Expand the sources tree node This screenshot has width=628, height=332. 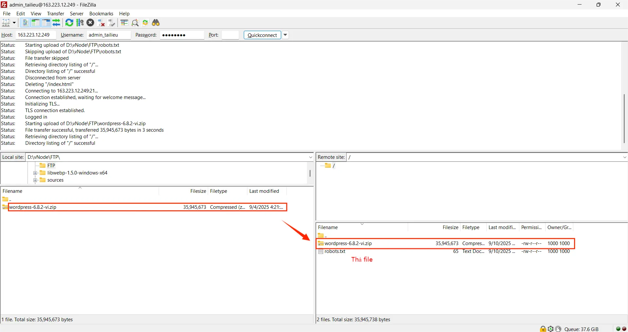coord(35,180)
